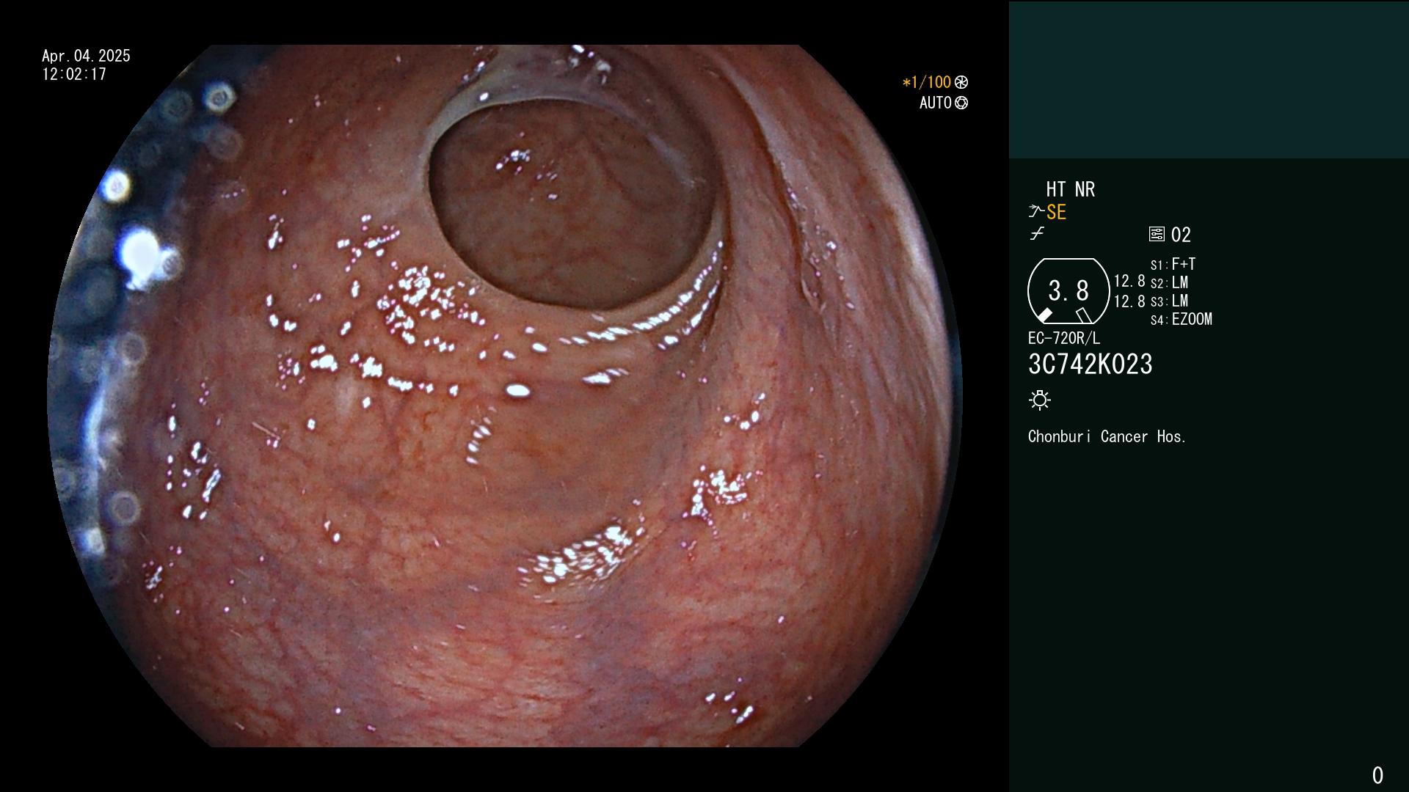Click the 0 counter at bottom right
Image resolution: width=1409 pixels, height=792 pixels.
[x=1377, y=776]
